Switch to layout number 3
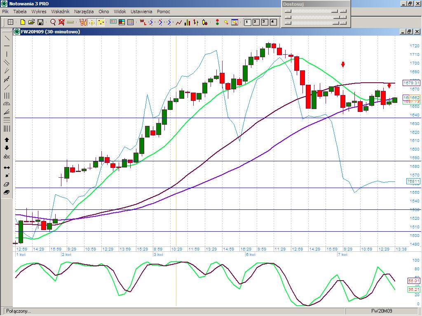The height and width of the screenshot is (316, 422). coord(264,22)
